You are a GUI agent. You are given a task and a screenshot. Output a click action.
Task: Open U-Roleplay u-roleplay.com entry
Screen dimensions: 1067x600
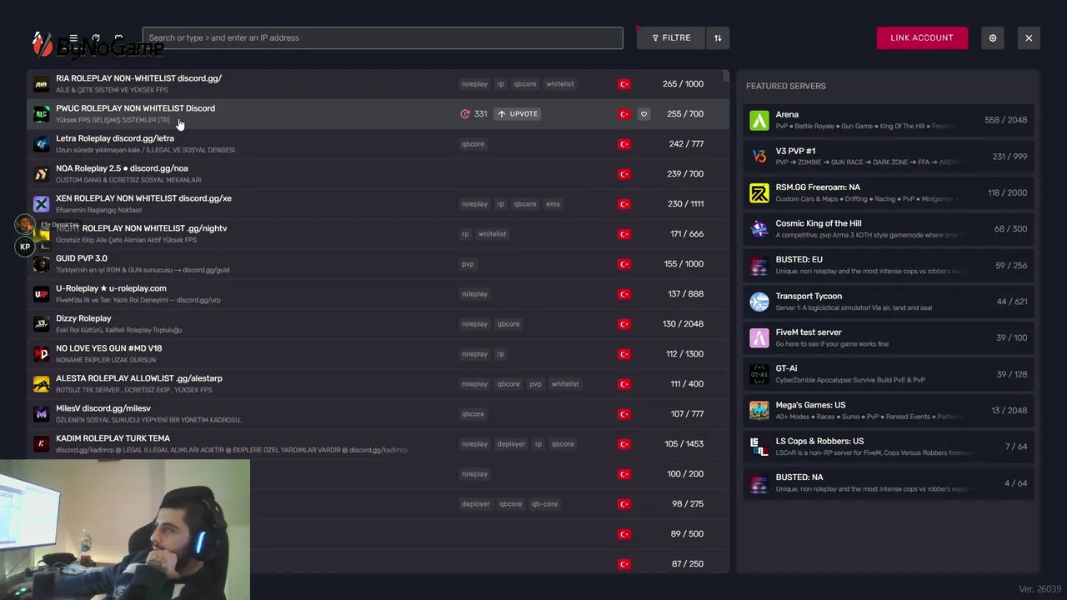point(378,294)
